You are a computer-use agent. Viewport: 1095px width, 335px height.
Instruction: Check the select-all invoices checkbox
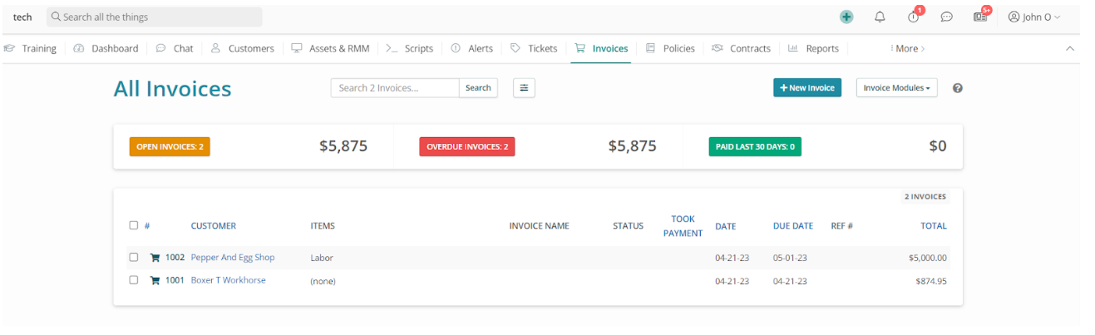[134, 225]
